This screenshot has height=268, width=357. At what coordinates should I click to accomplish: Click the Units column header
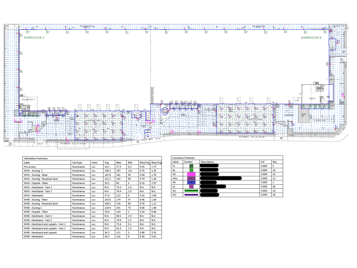pyautogui.click(x=95, y=163)
